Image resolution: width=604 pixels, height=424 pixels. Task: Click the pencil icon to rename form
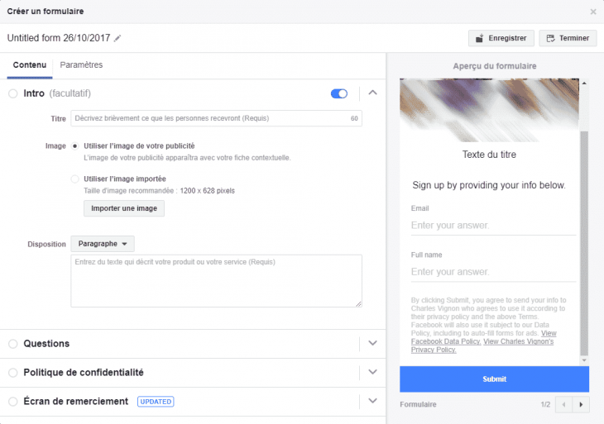[117, 38]
